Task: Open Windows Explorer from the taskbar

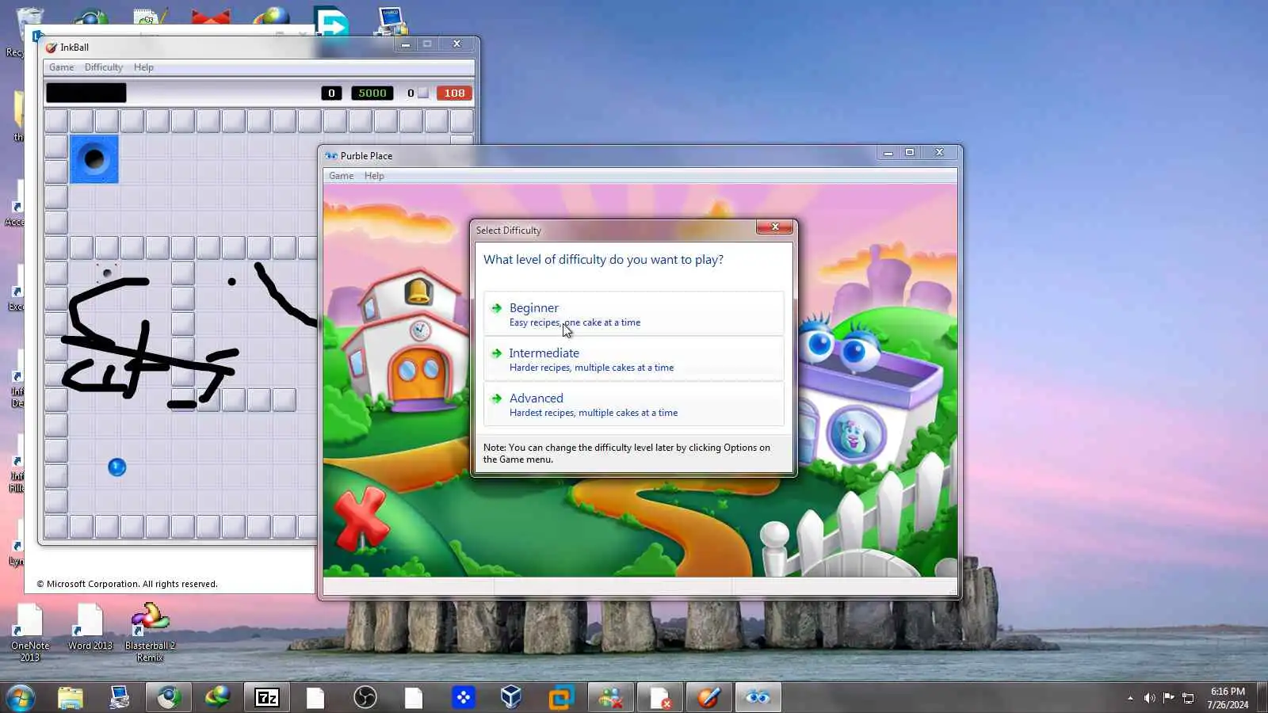Action: coord(71,698)
